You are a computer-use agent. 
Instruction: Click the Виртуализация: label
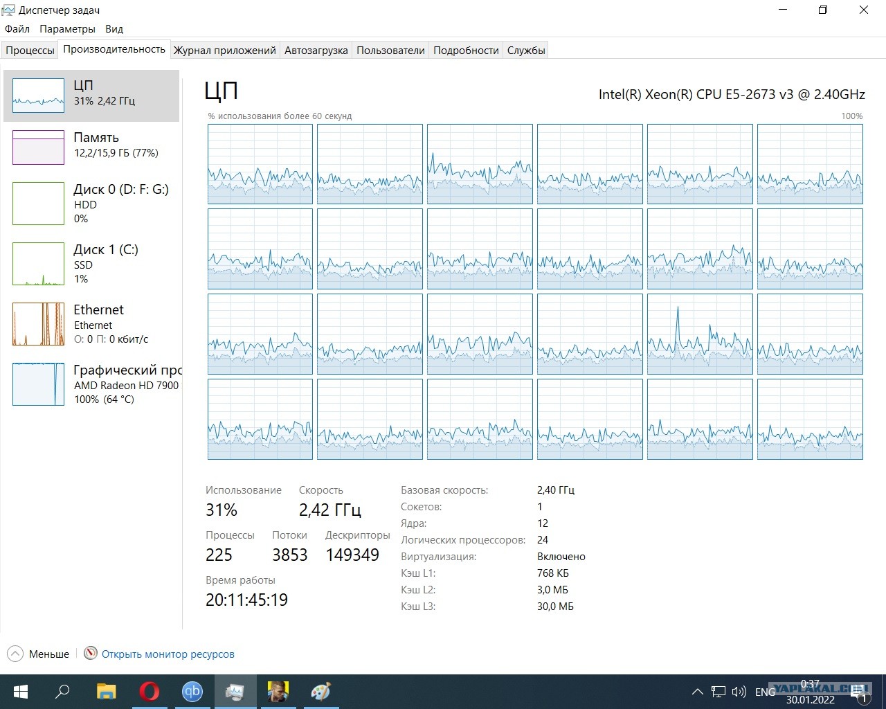point(439,557)
